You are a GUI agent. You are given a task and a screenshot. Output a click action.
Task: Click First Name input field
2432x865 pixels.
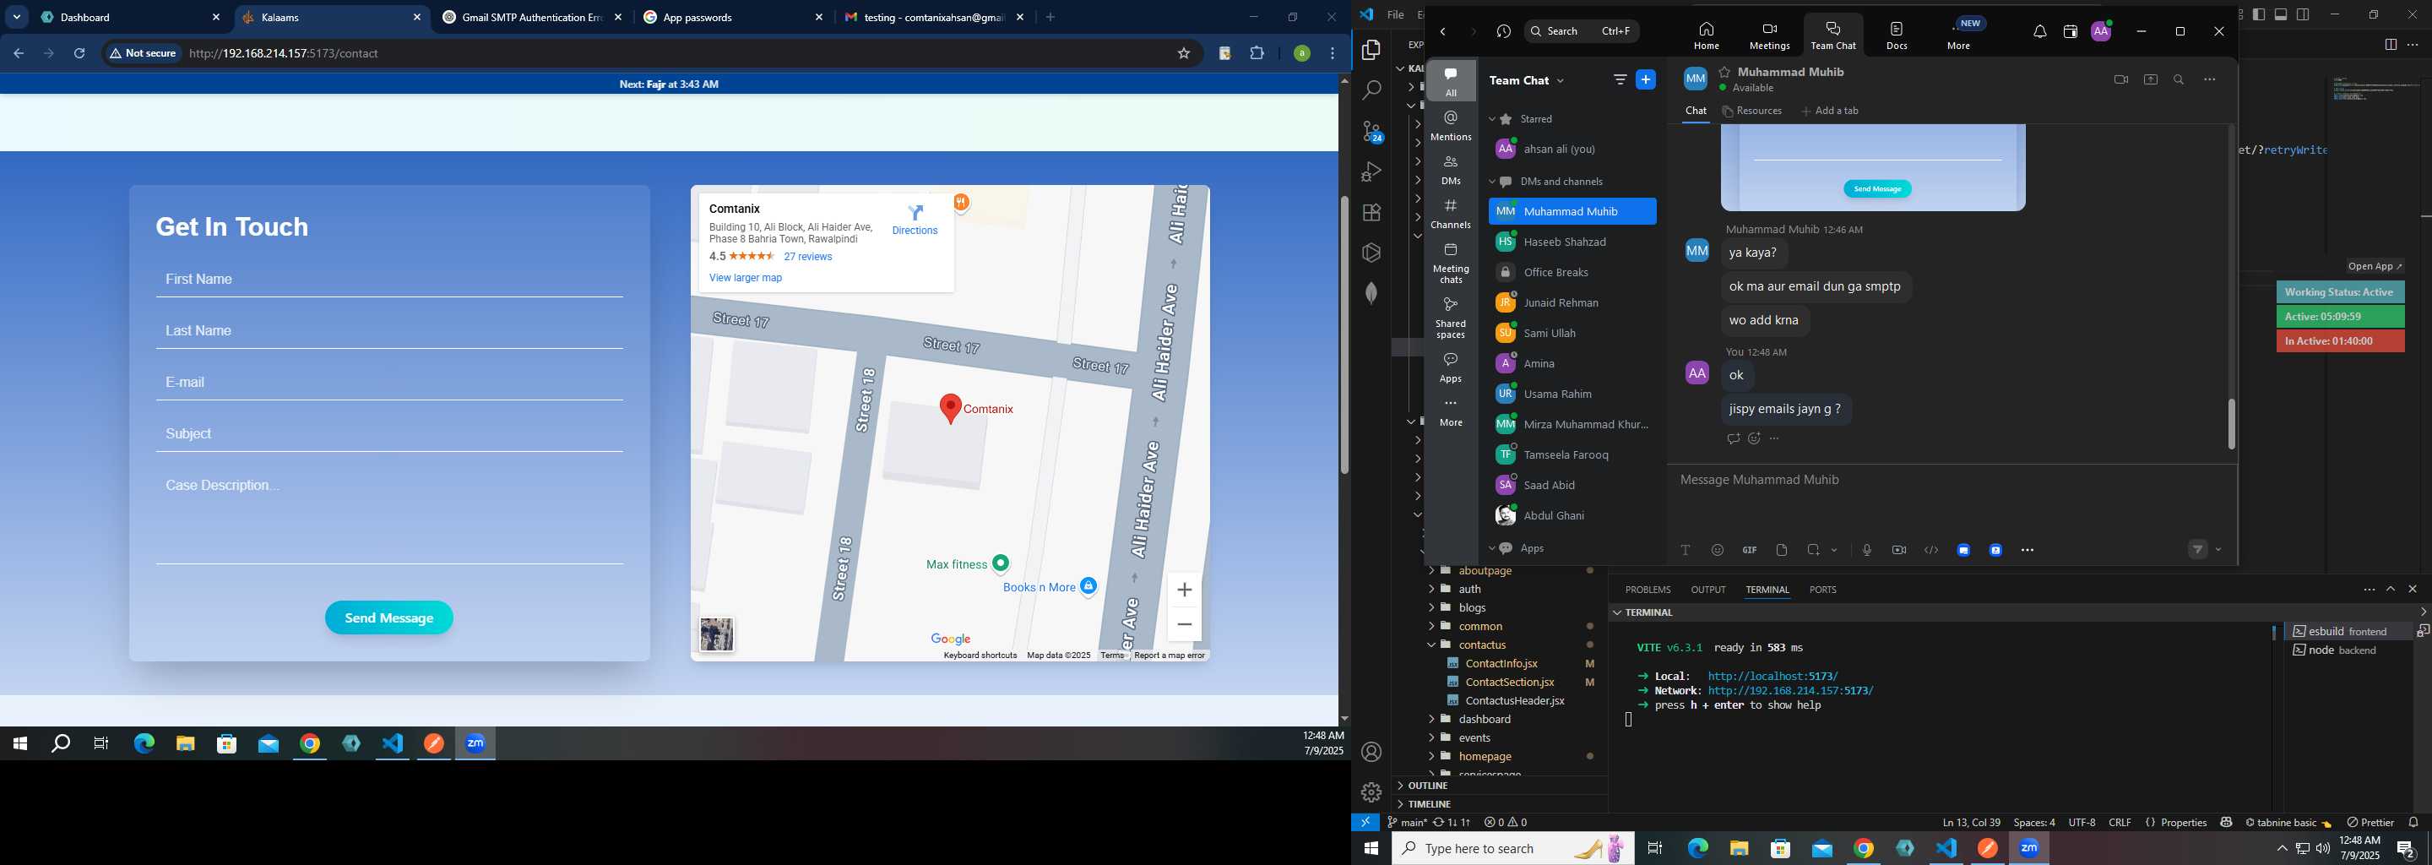[x=389, y=280]
